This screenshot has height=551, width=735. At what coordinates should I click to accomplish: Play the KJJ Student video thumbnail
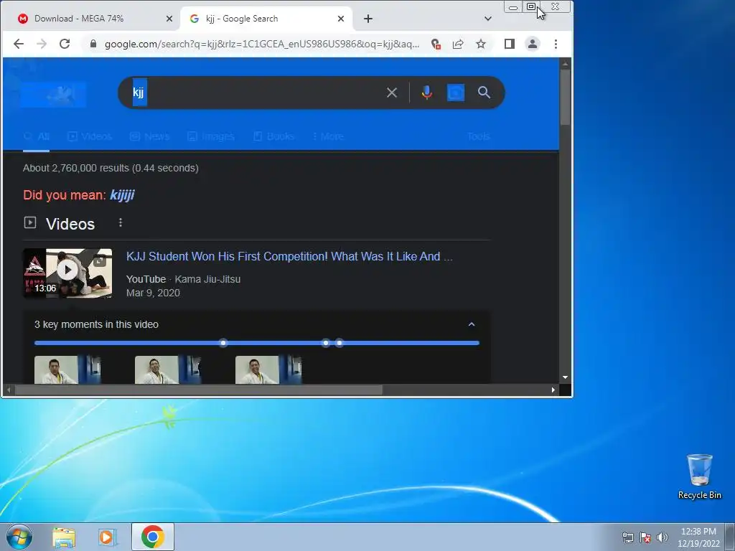pyautogui.click(x=67, y=273)
